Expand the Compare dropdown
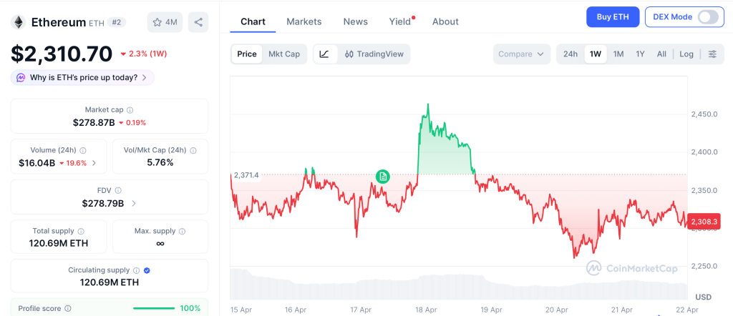This screenshot has height=316, width=733. coord(522,54)
